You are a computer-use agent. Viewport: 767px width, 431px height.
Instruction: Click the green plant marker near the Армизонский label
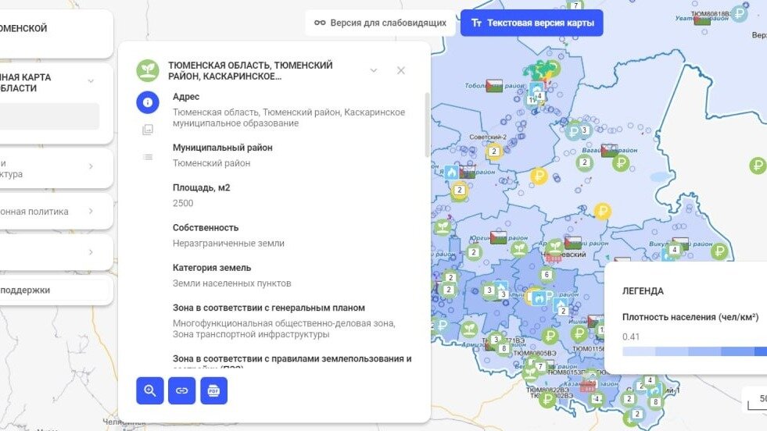tap(468, 329)
